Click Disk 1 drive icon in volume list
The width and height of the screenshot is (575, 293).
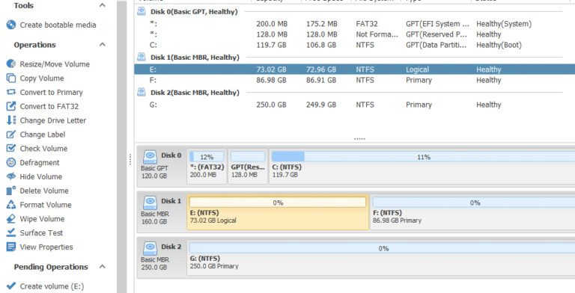(142, 57)
